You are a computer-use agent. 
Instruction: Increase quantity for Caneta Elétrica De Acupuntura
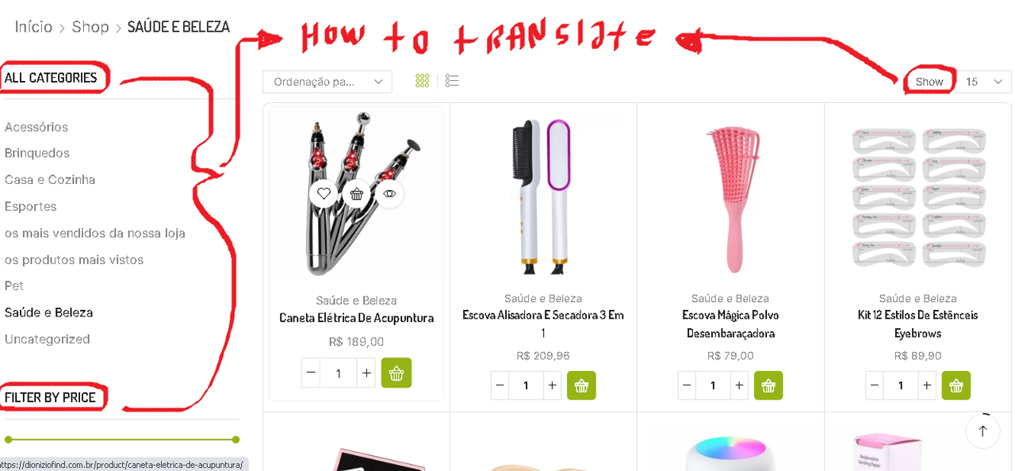tap(366, 373)
